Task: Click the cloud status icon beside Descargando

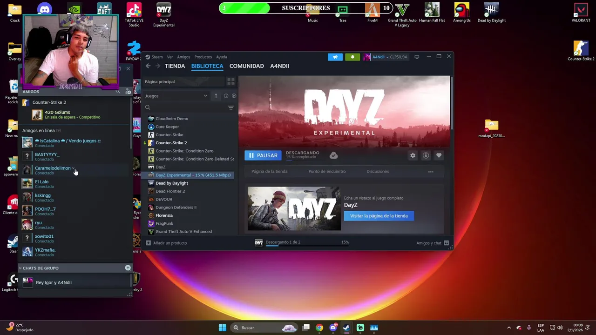Action: click(x=333, y=155)
